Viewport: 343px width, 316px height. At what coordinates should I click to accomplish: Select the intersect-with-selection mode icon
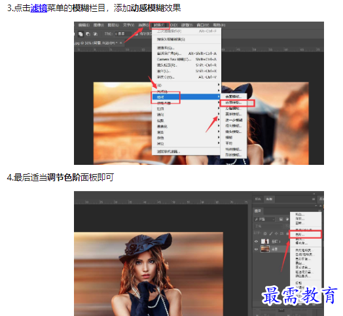pos(95,34)
